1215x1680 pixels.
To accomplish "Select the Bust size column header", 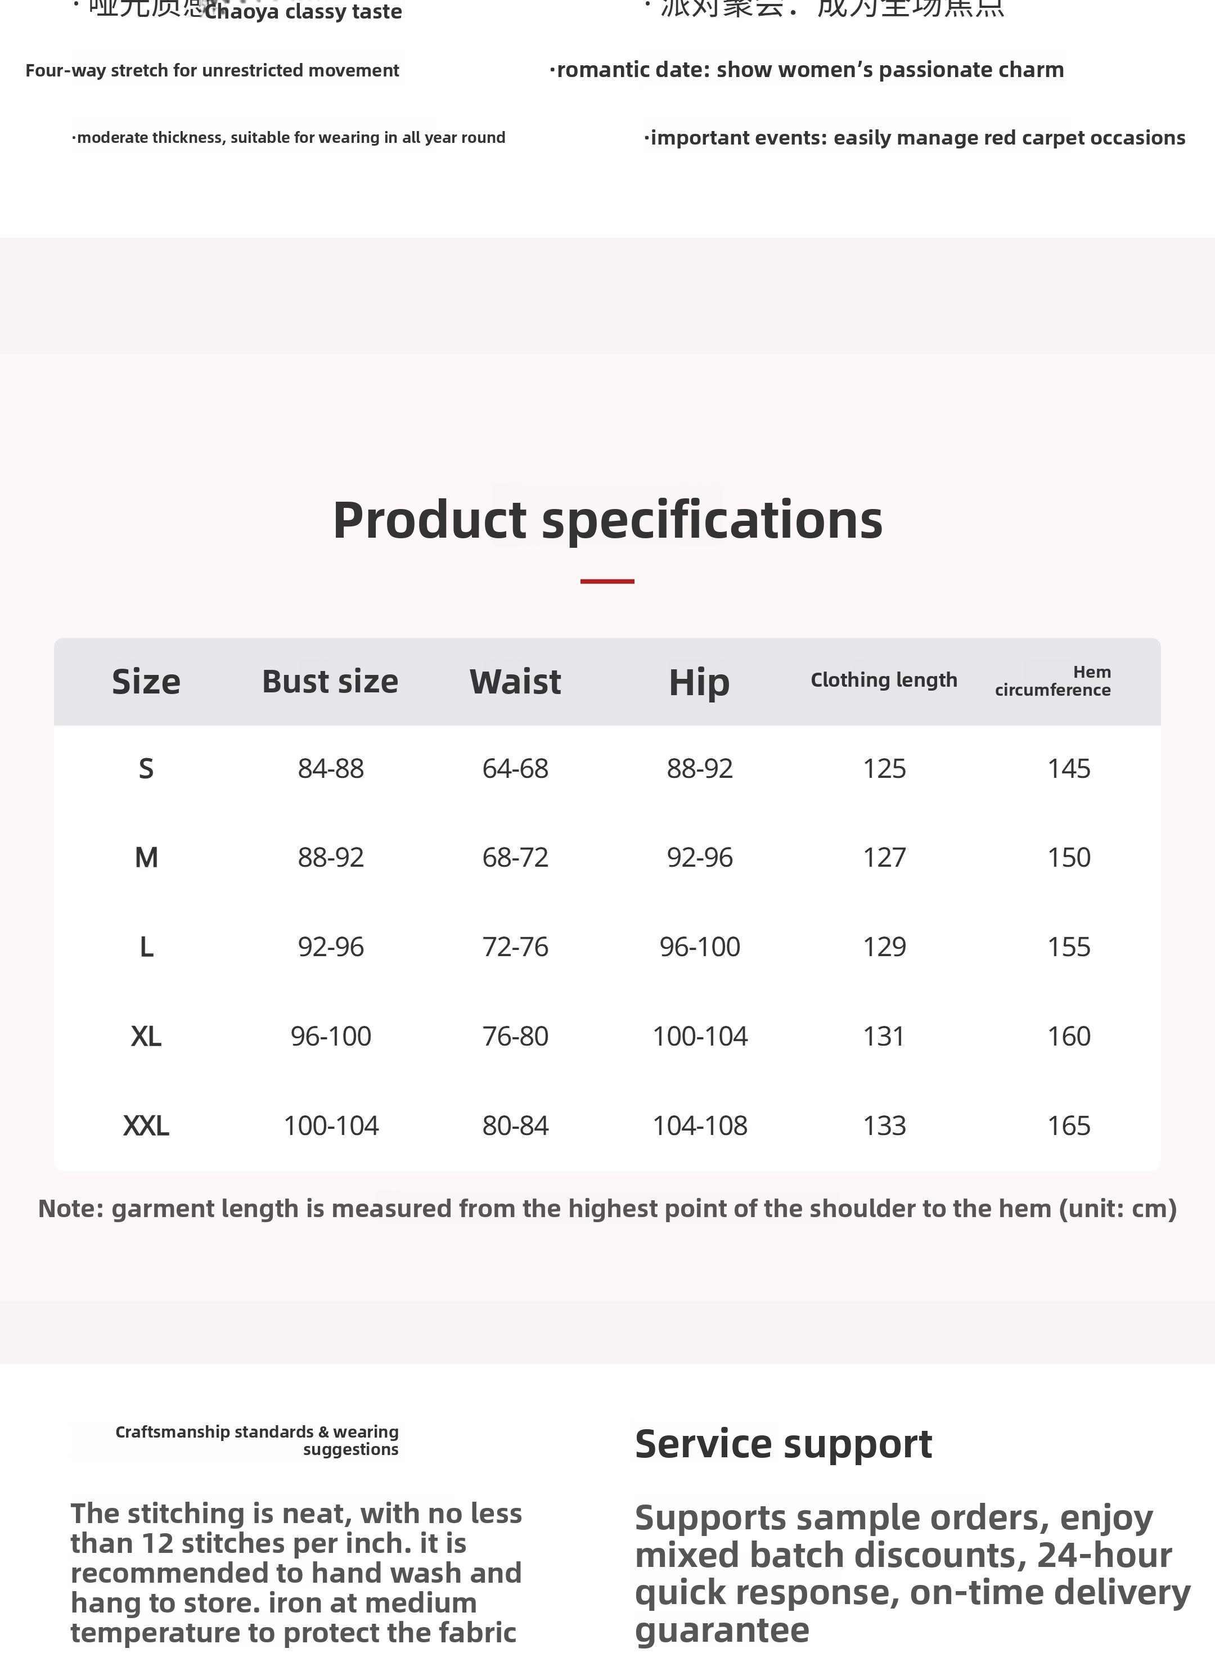I will pyautogui.click(x=330, y=682).
